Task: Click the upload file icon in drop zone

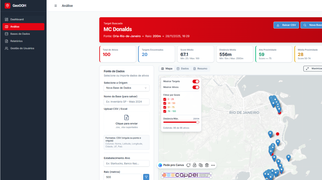Action: coord(126,118)
